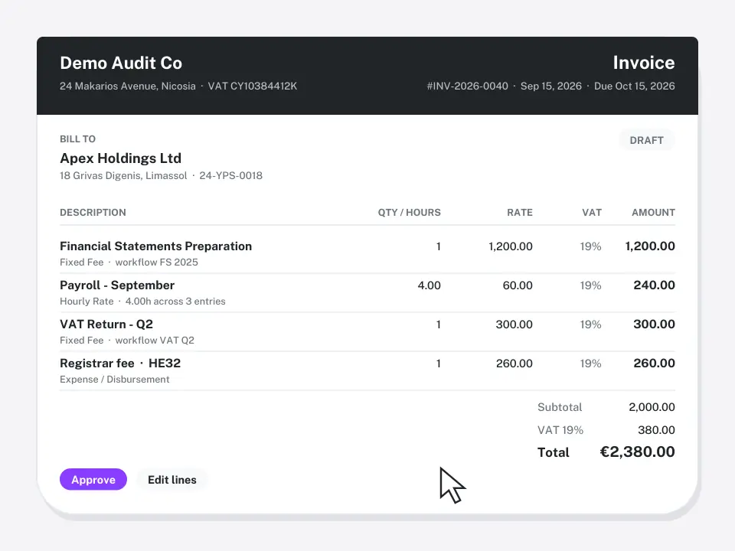Click the 18 Grivas Digenis, Limassol address
Image resolution: width=735 pixels, height=551 pixels.
click(123, 176)
